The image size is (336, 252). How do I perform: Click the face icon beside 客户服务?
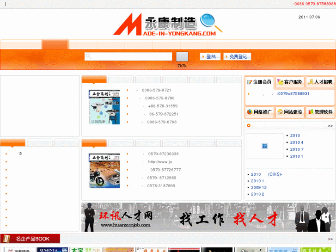280,82
